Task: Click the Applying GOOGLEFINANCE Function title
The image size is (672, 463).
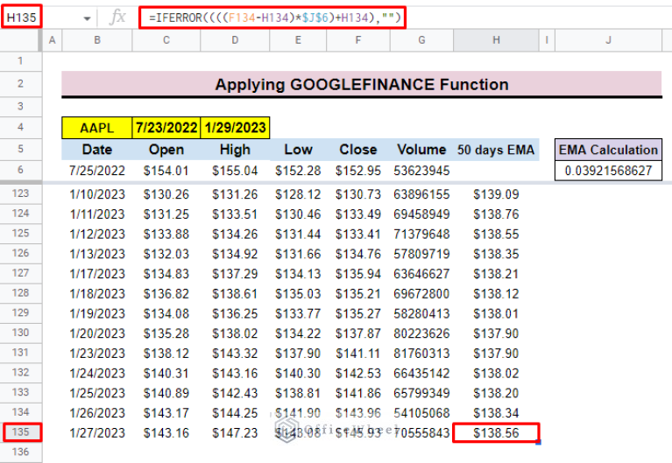Action: (x=361, y=85)
